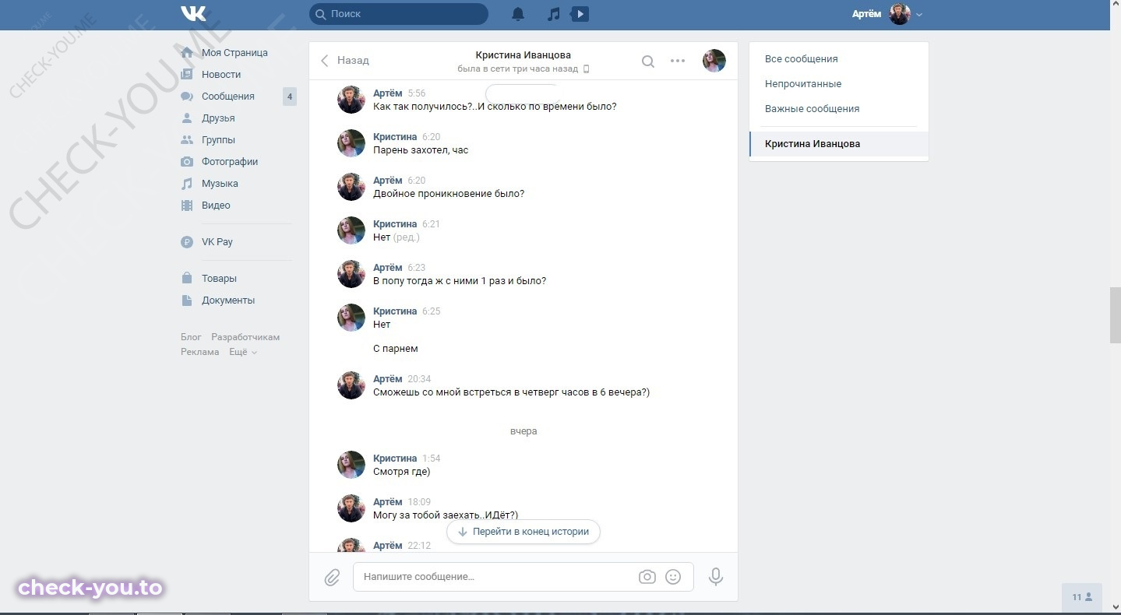Select Непрочитанные filter
Image resolution: width=1121 pixels, height=615 pixels.
click(803, 84)
